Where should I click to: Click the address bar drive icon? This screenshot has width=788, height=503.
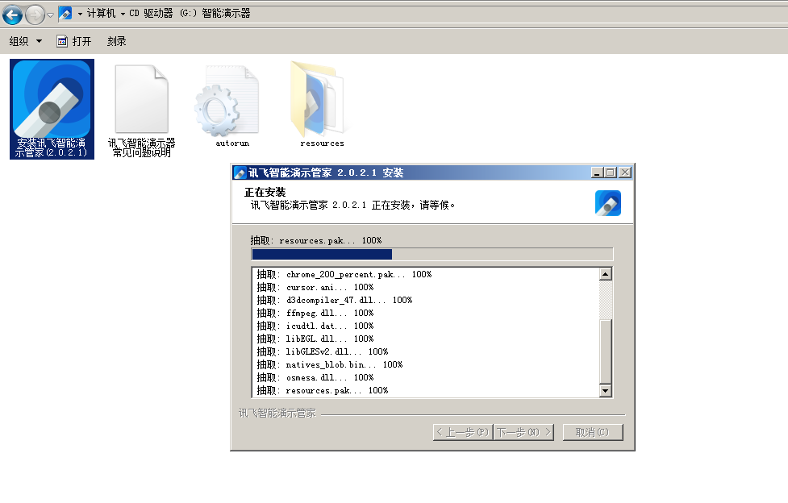coord(65,14)
